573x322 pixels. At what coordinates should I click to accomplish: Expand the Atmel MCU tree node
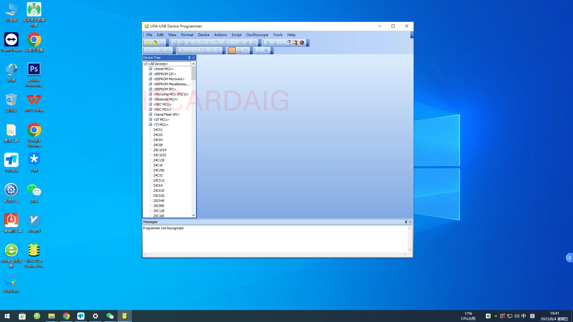click(x=150, y=69)
